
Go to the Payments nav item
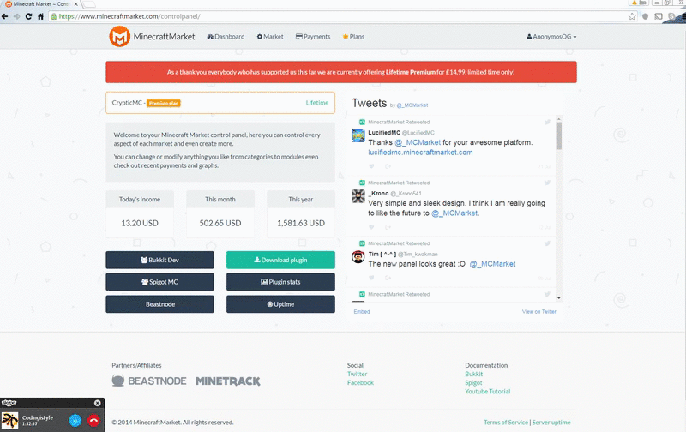[x=313, y=37]
